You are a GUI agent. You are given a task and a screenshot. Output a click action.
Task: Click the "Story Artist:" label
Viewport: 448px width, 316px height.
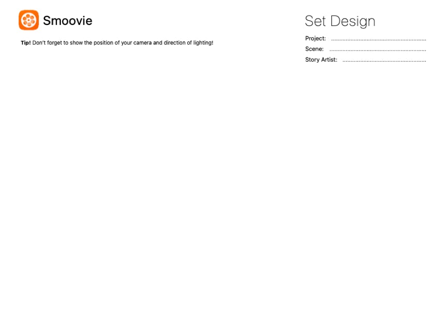point(321,60)
